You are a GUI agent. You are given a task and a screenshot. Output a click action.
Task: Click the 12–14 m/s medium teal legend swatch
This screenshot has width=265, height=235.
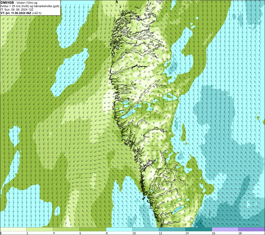172,229
